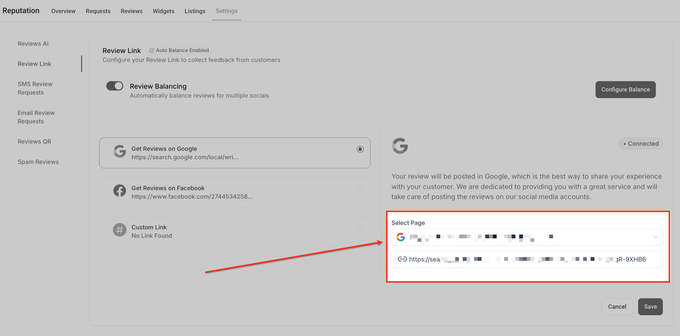680x336 pixels.
Task: Open Reviews QR in the sidebar
Action: point(34,142)
